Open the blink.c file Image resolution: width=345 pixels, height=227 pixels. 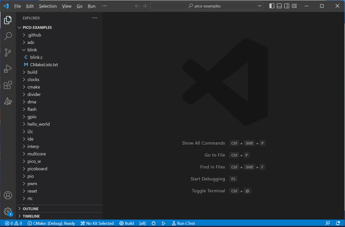pos(59,57)
